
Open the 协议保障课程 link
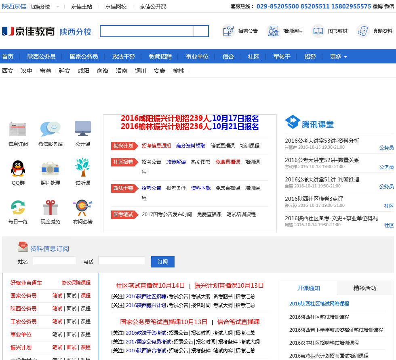[76, 282]
